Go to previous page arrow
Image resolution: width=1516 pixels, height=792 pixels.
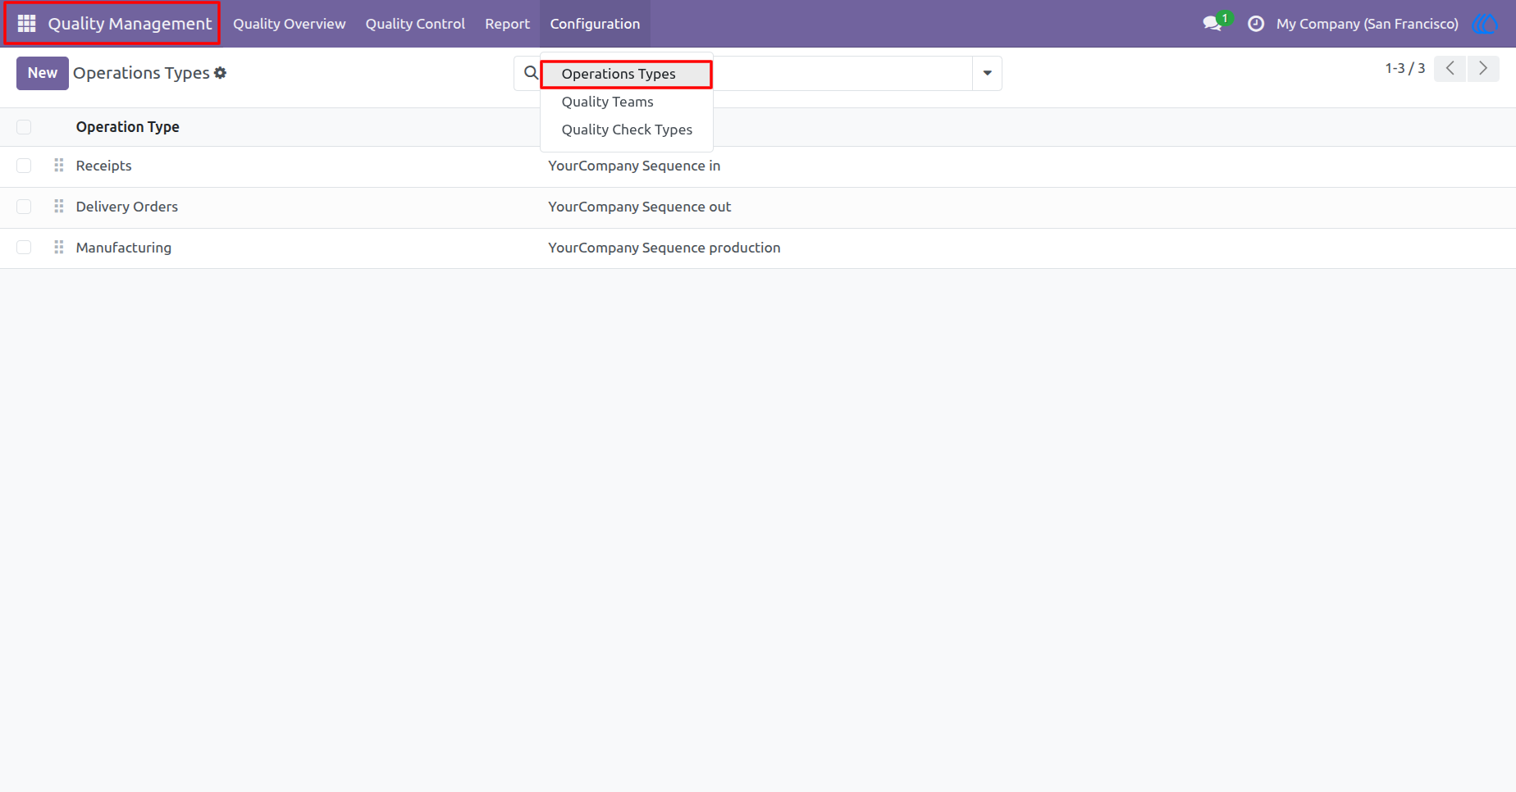tap(1450, 69)
